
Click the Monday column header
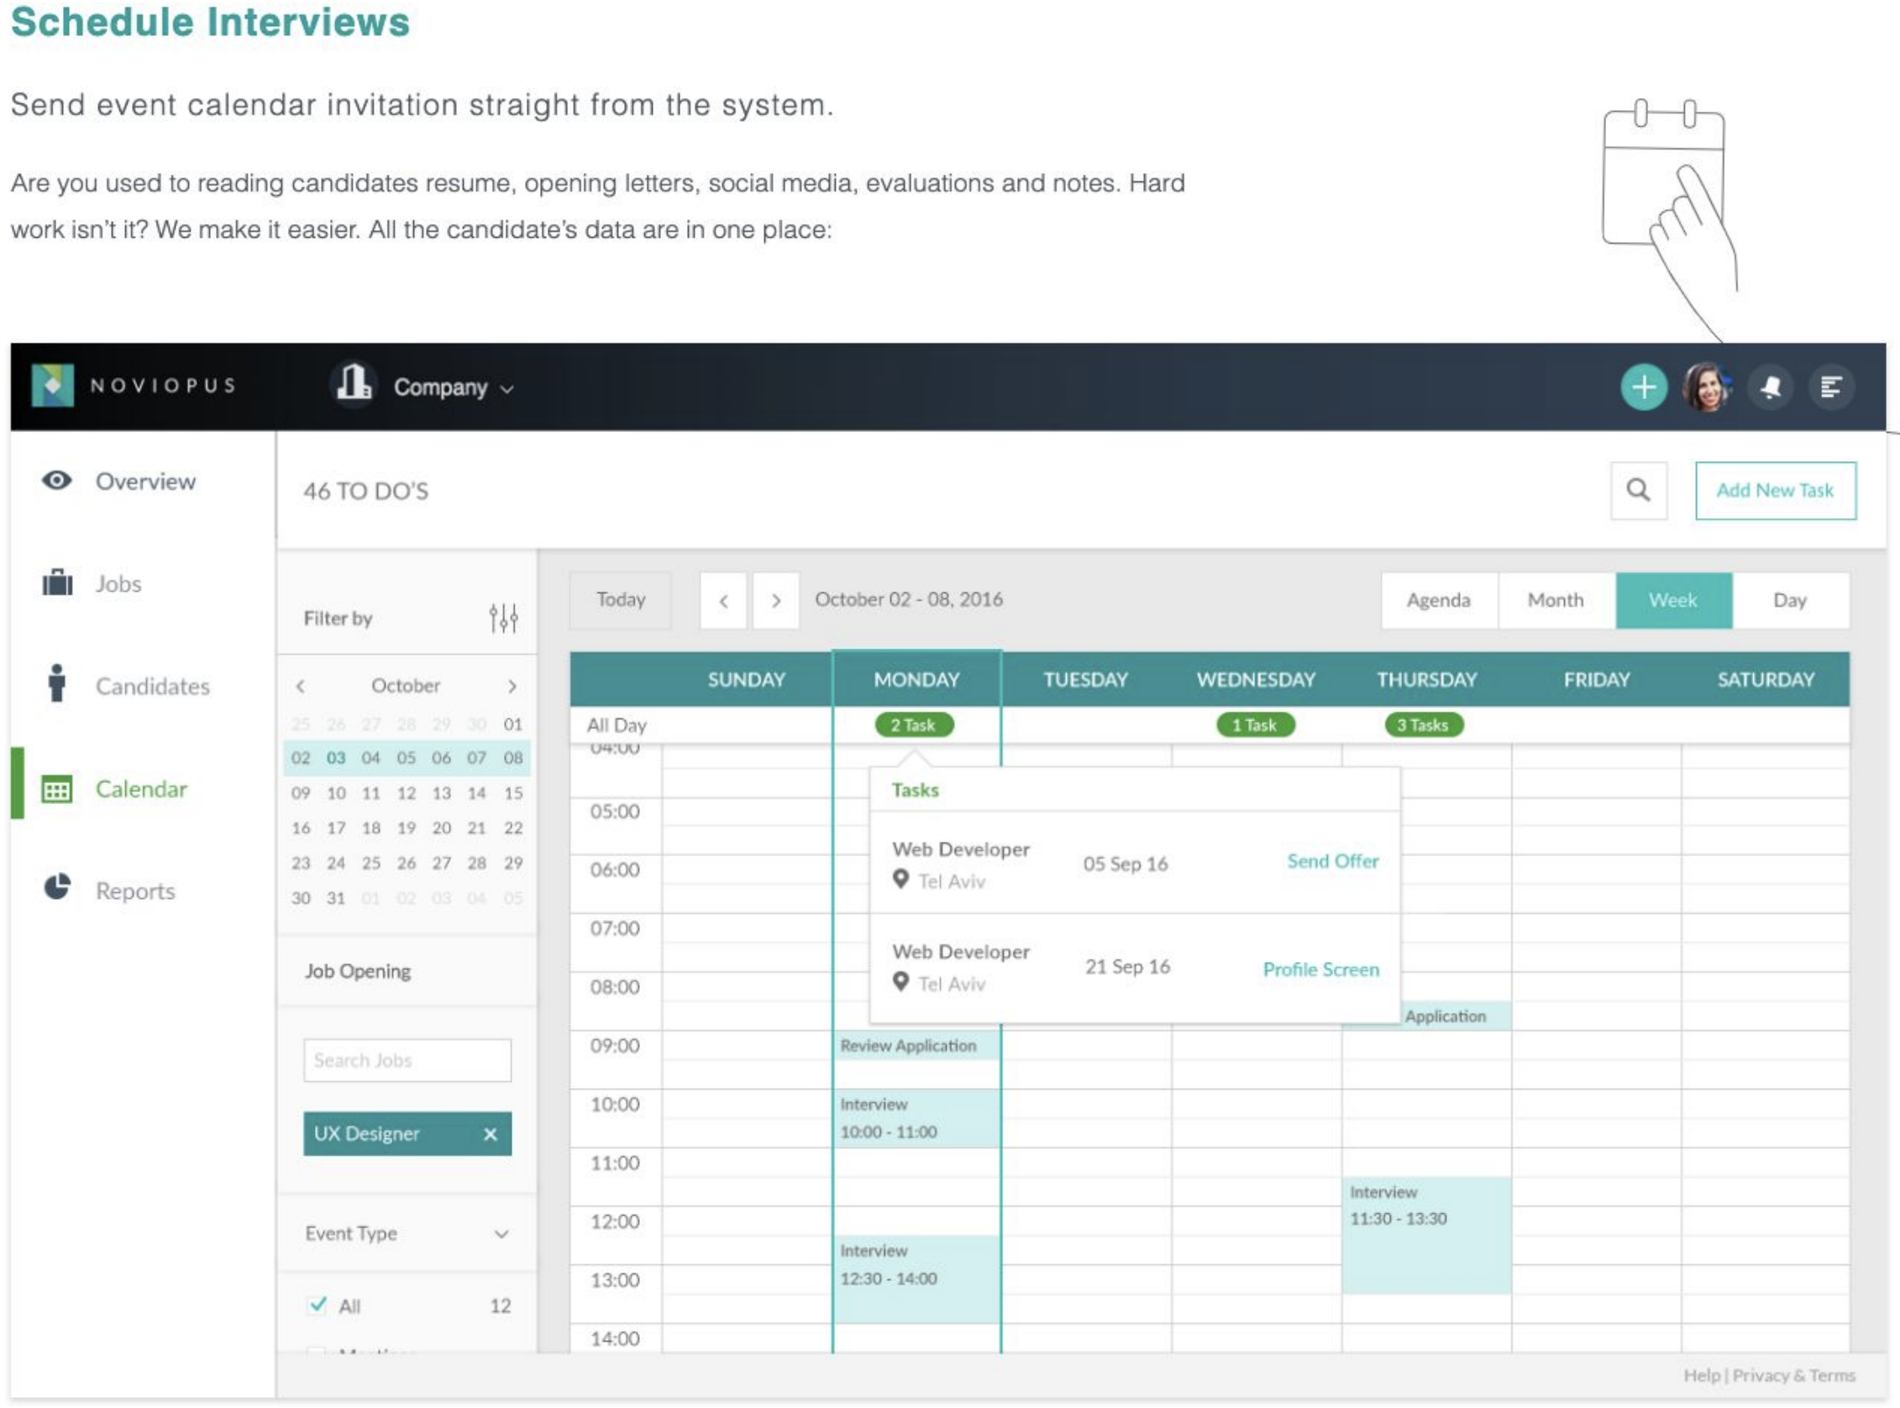point(916,680)
